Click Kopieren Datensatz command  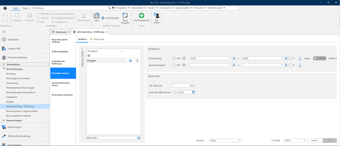[x=62, y=14]
